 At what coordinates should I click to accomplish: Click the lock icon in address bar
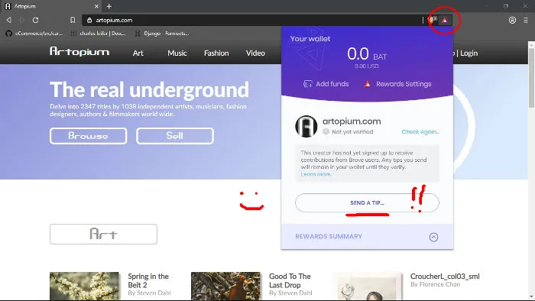89,20
